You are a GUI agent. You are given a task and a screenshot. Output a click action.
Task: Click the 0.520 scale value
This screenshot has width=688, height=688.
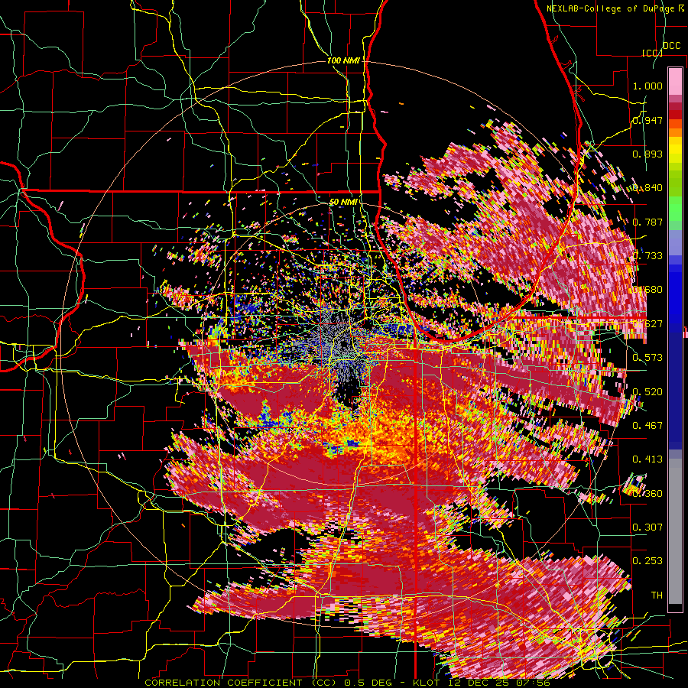point(647,392)
